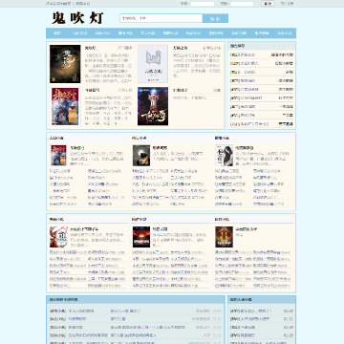Open the orange glowing tower cover thumbnail
Viewport: 344px width, 344px height.
224,237
